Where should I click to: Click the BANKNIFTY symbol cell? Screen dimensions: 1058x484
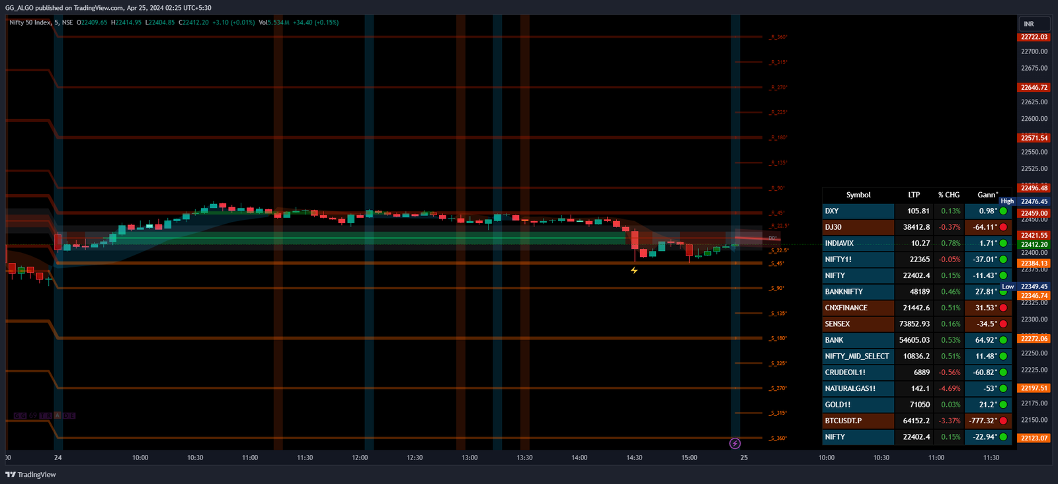pyautogui.click(x=858, y=292)
